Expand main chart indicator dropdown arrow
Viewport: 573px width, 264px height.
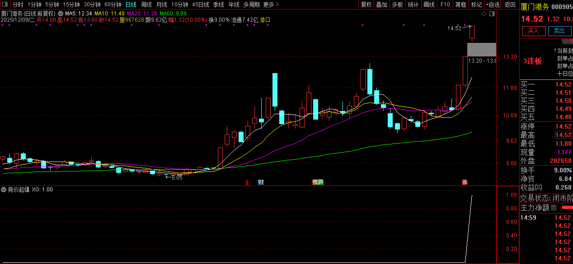coord(61,14)
